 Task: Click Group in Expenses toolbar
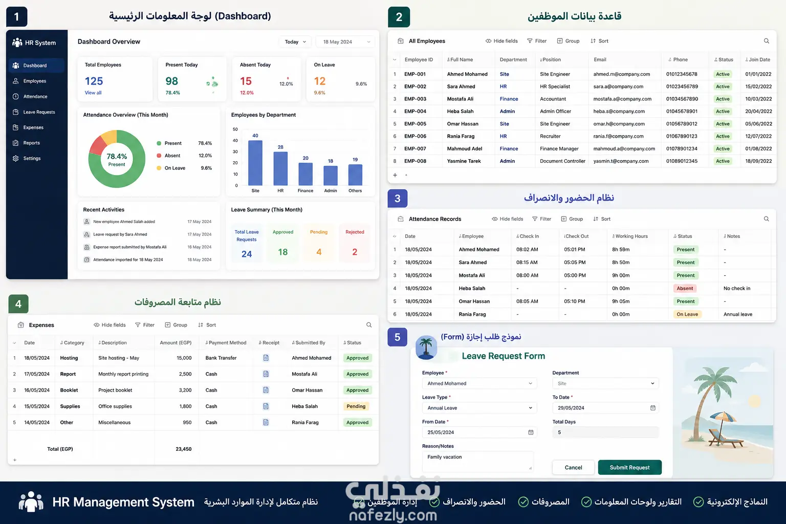tap(176, 325)
